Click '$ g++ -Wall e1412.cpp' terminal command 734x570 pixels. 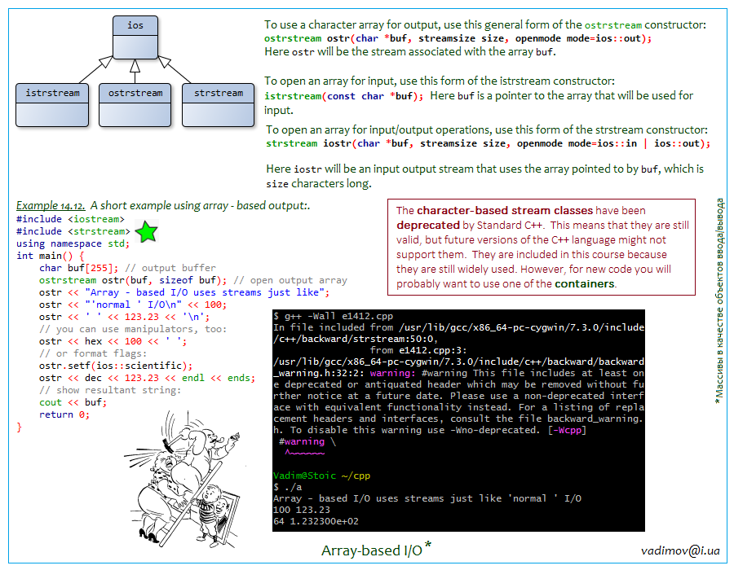pos(334,316)
